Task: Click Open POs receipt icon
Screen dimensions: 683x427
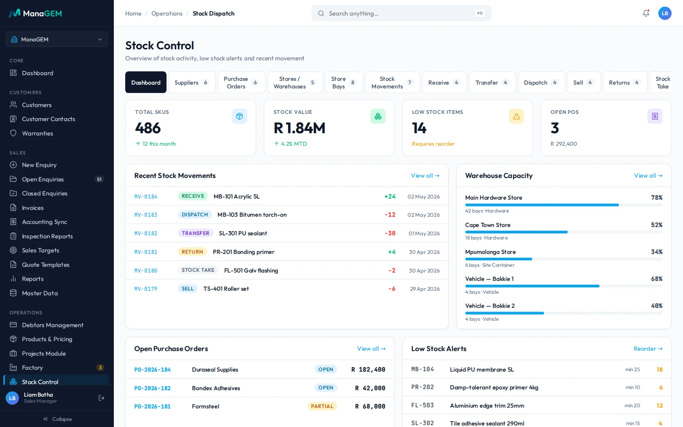Action: 655,116
